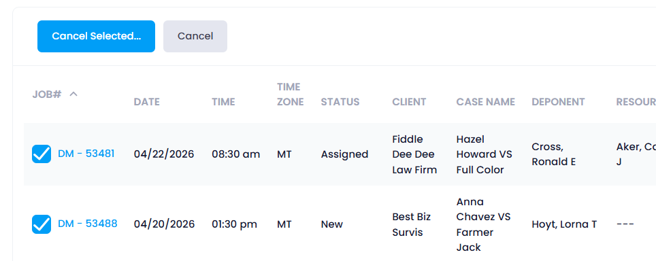Uncheck the checkbox for job DM - 53481
656x261 pixels.
click(42, 154)
